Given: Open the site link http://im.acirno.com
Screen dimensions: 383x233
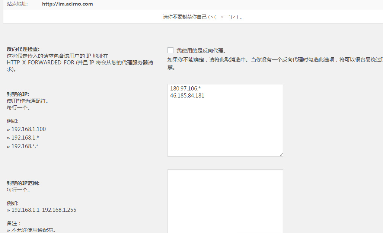Looking at the screenshot, I should 68,4.
